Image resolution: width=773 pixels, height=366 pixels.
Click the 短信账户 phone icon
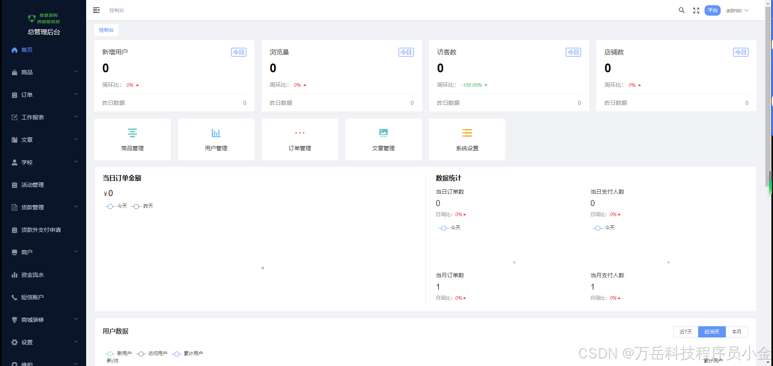click(14, 297)
